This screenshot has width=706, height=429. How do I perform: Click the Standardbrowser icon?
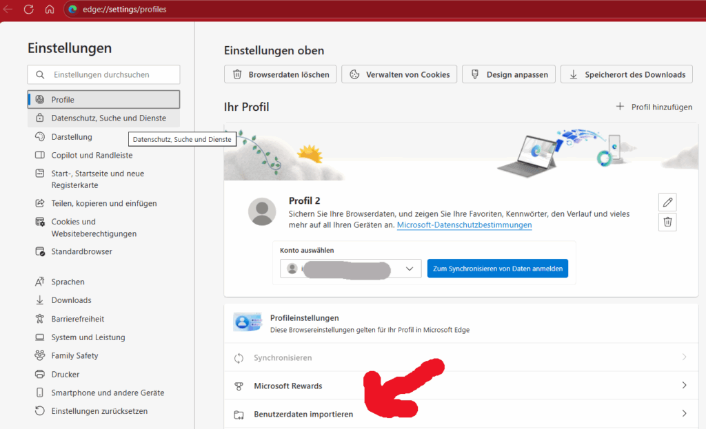coord(40,251)
